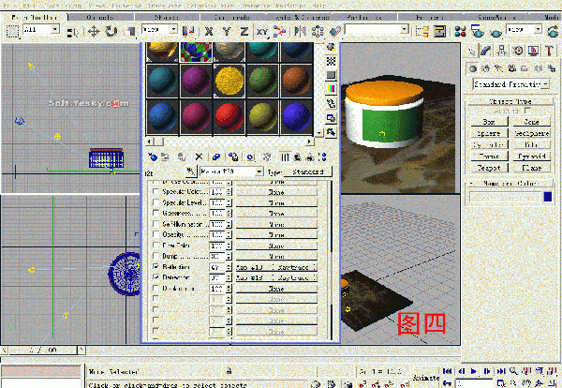Enable the Self-Illumination map checkbox
Image resolution: width=562 pixels, height=388 pixels.
[155, 224]
